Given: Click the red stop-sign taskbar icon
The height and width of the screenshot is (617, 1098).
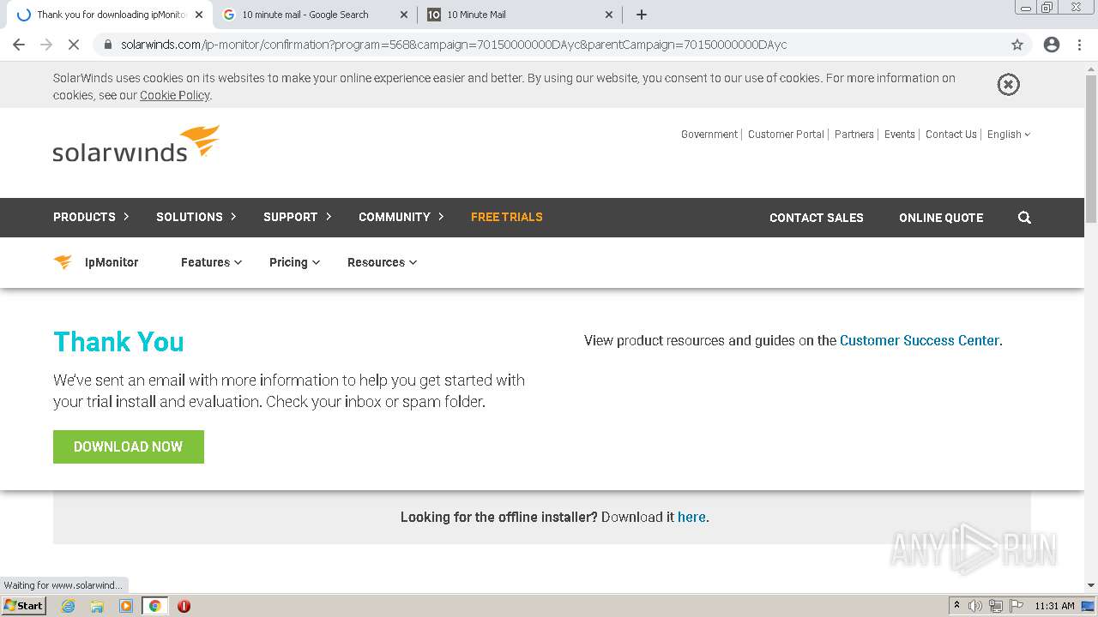Looking at the screenshot, I should click(184, 606).
